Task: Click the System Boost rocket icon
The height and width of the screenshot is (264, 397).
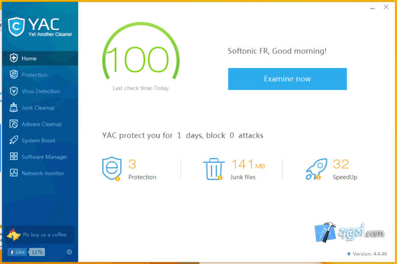Action: pos(14,140)
